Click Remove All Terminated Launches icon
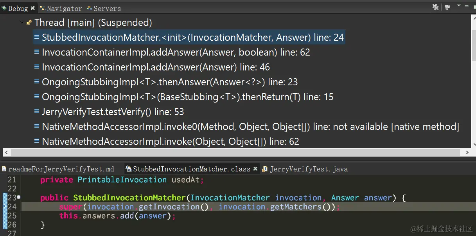The image size is (476, 236). (x=435, y=7)
